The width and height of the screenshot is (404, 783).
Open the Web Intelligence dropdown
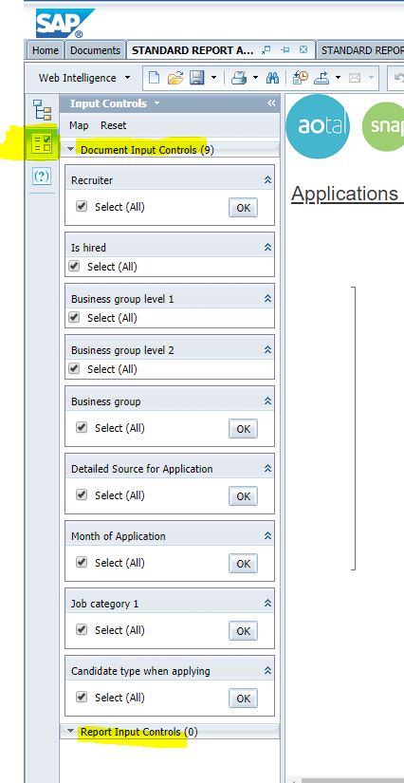pos(84,78)
